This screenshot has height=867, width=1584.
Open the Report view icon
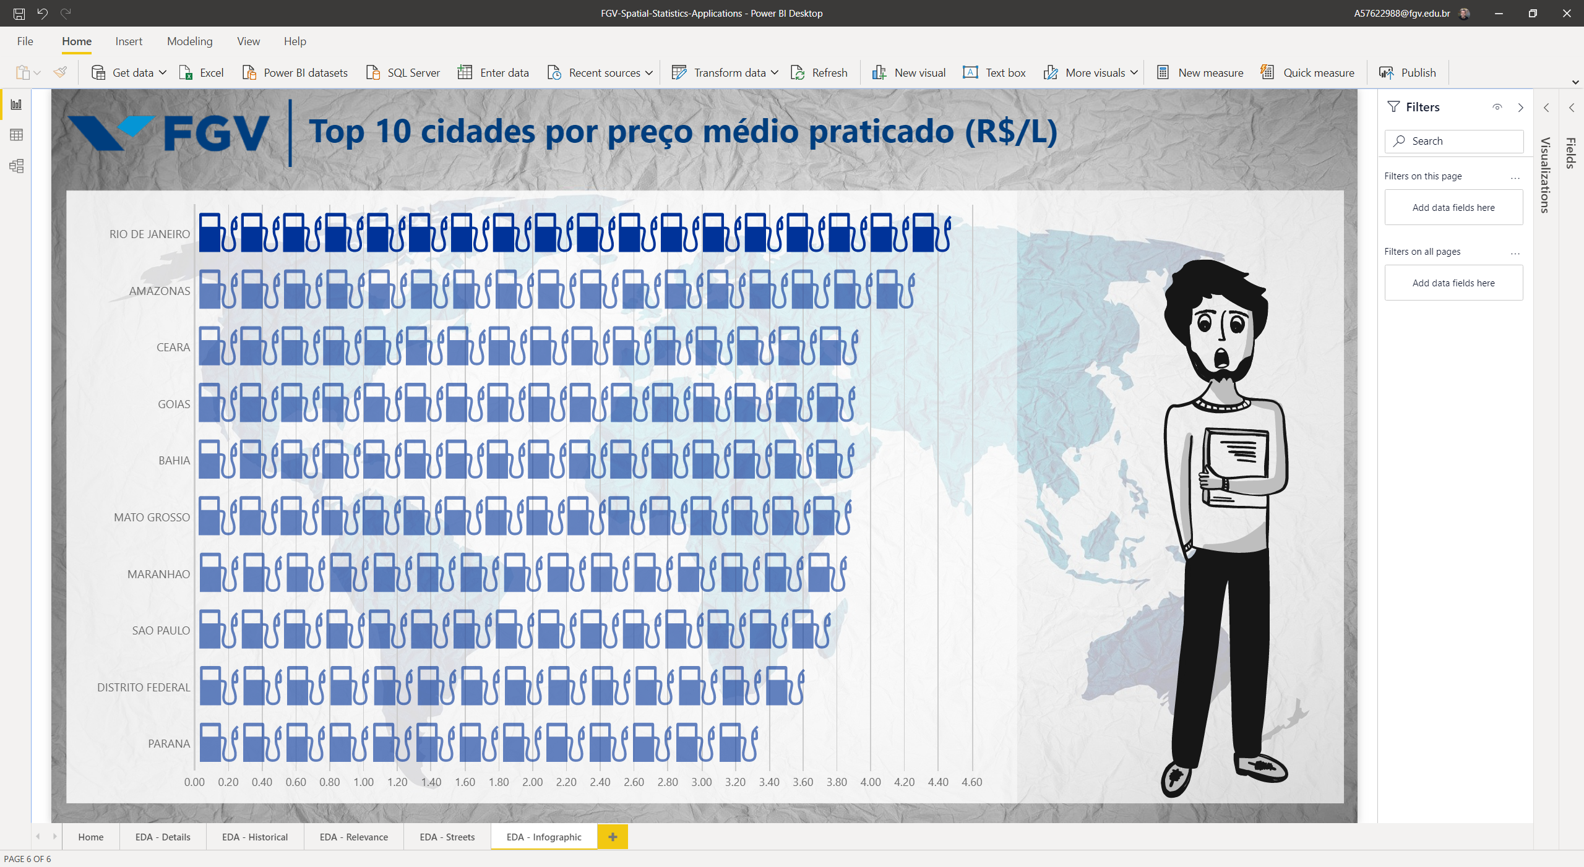pos(17,105)
